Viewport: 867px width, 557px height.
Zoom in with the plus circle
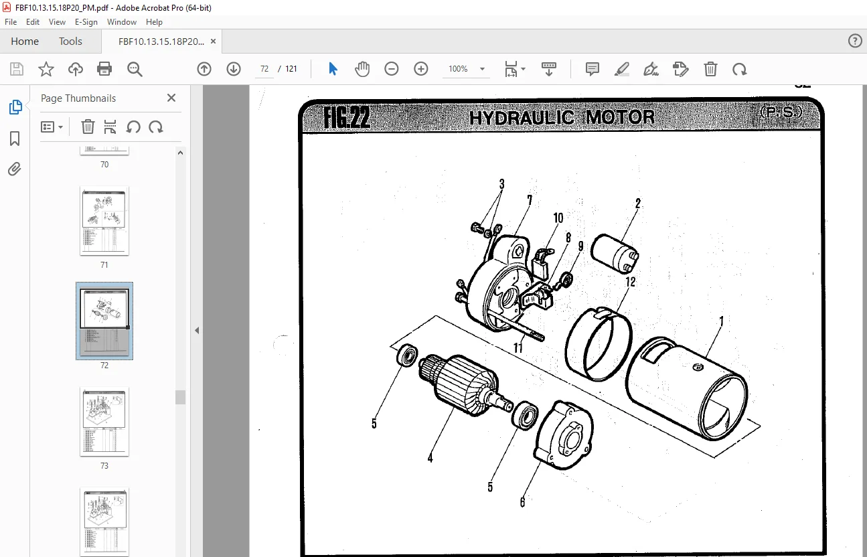421,69
